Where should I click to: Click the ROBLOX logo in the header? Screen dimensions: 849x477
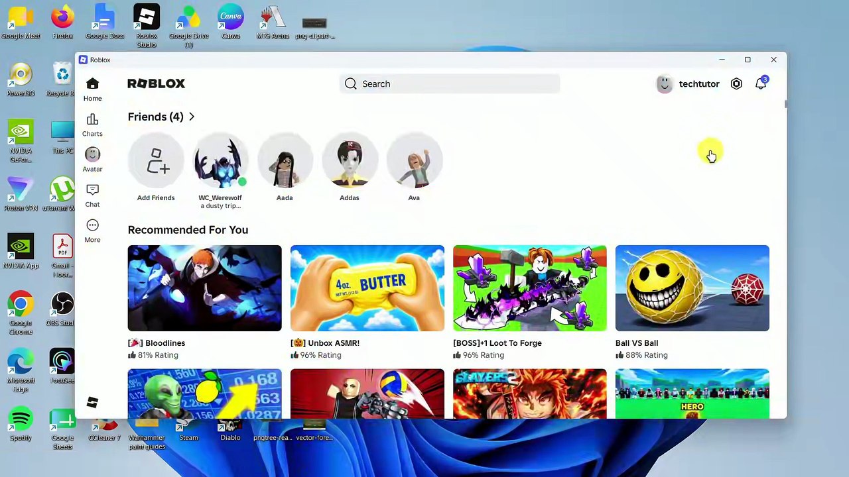(x=156, y=83)
